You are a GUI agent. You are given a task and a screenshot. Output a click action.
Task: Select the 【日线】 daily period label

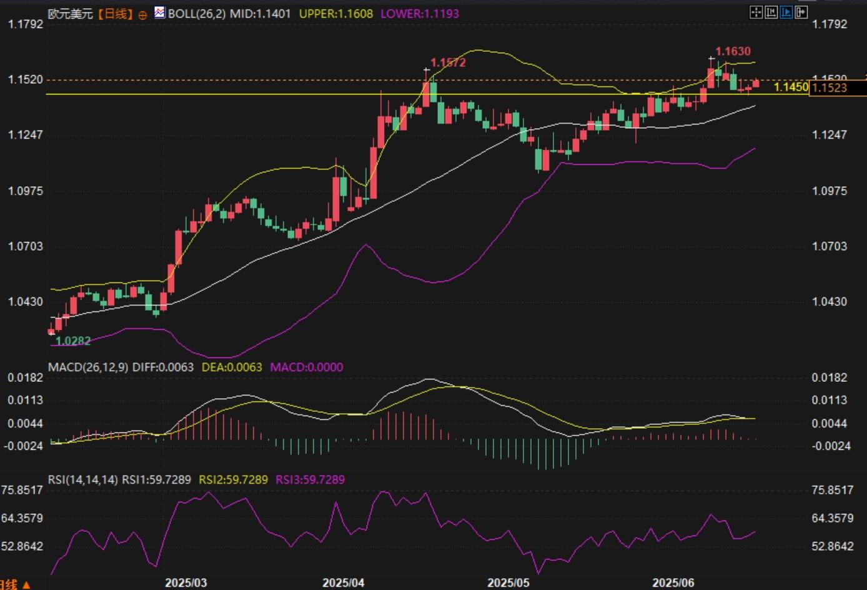pyautogui.click(x=116, y=14)
